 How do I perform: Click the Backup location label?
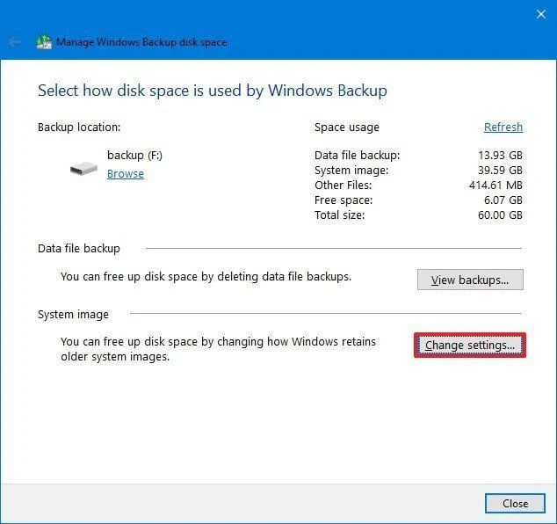(x=79, y=127)
